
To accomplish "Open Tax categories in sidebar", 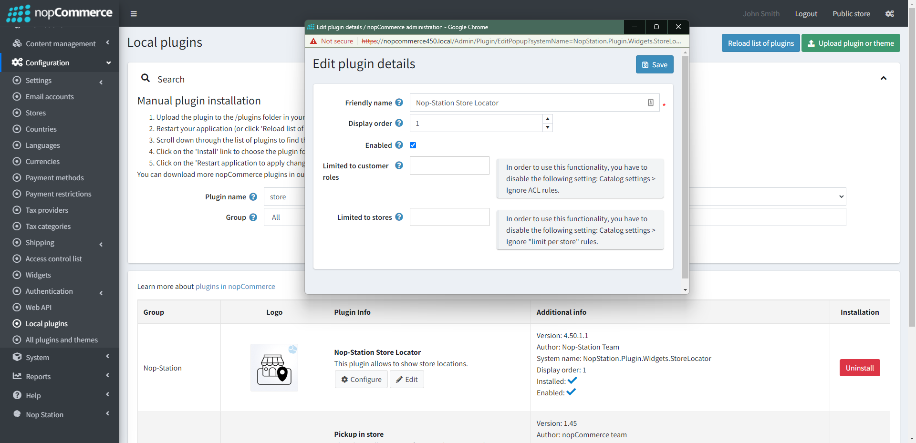I will [x=48, y=227].
